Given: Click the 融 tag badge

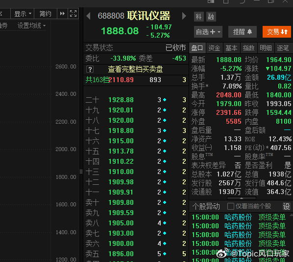Looking at the screenshot, I should coord(211,17).
